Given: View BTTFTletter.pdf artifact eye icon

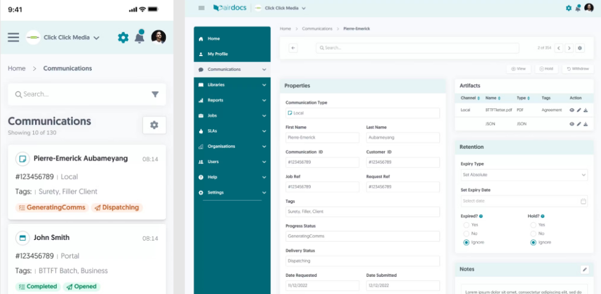Looking at the screenshot, I should (x=571, y=110).
